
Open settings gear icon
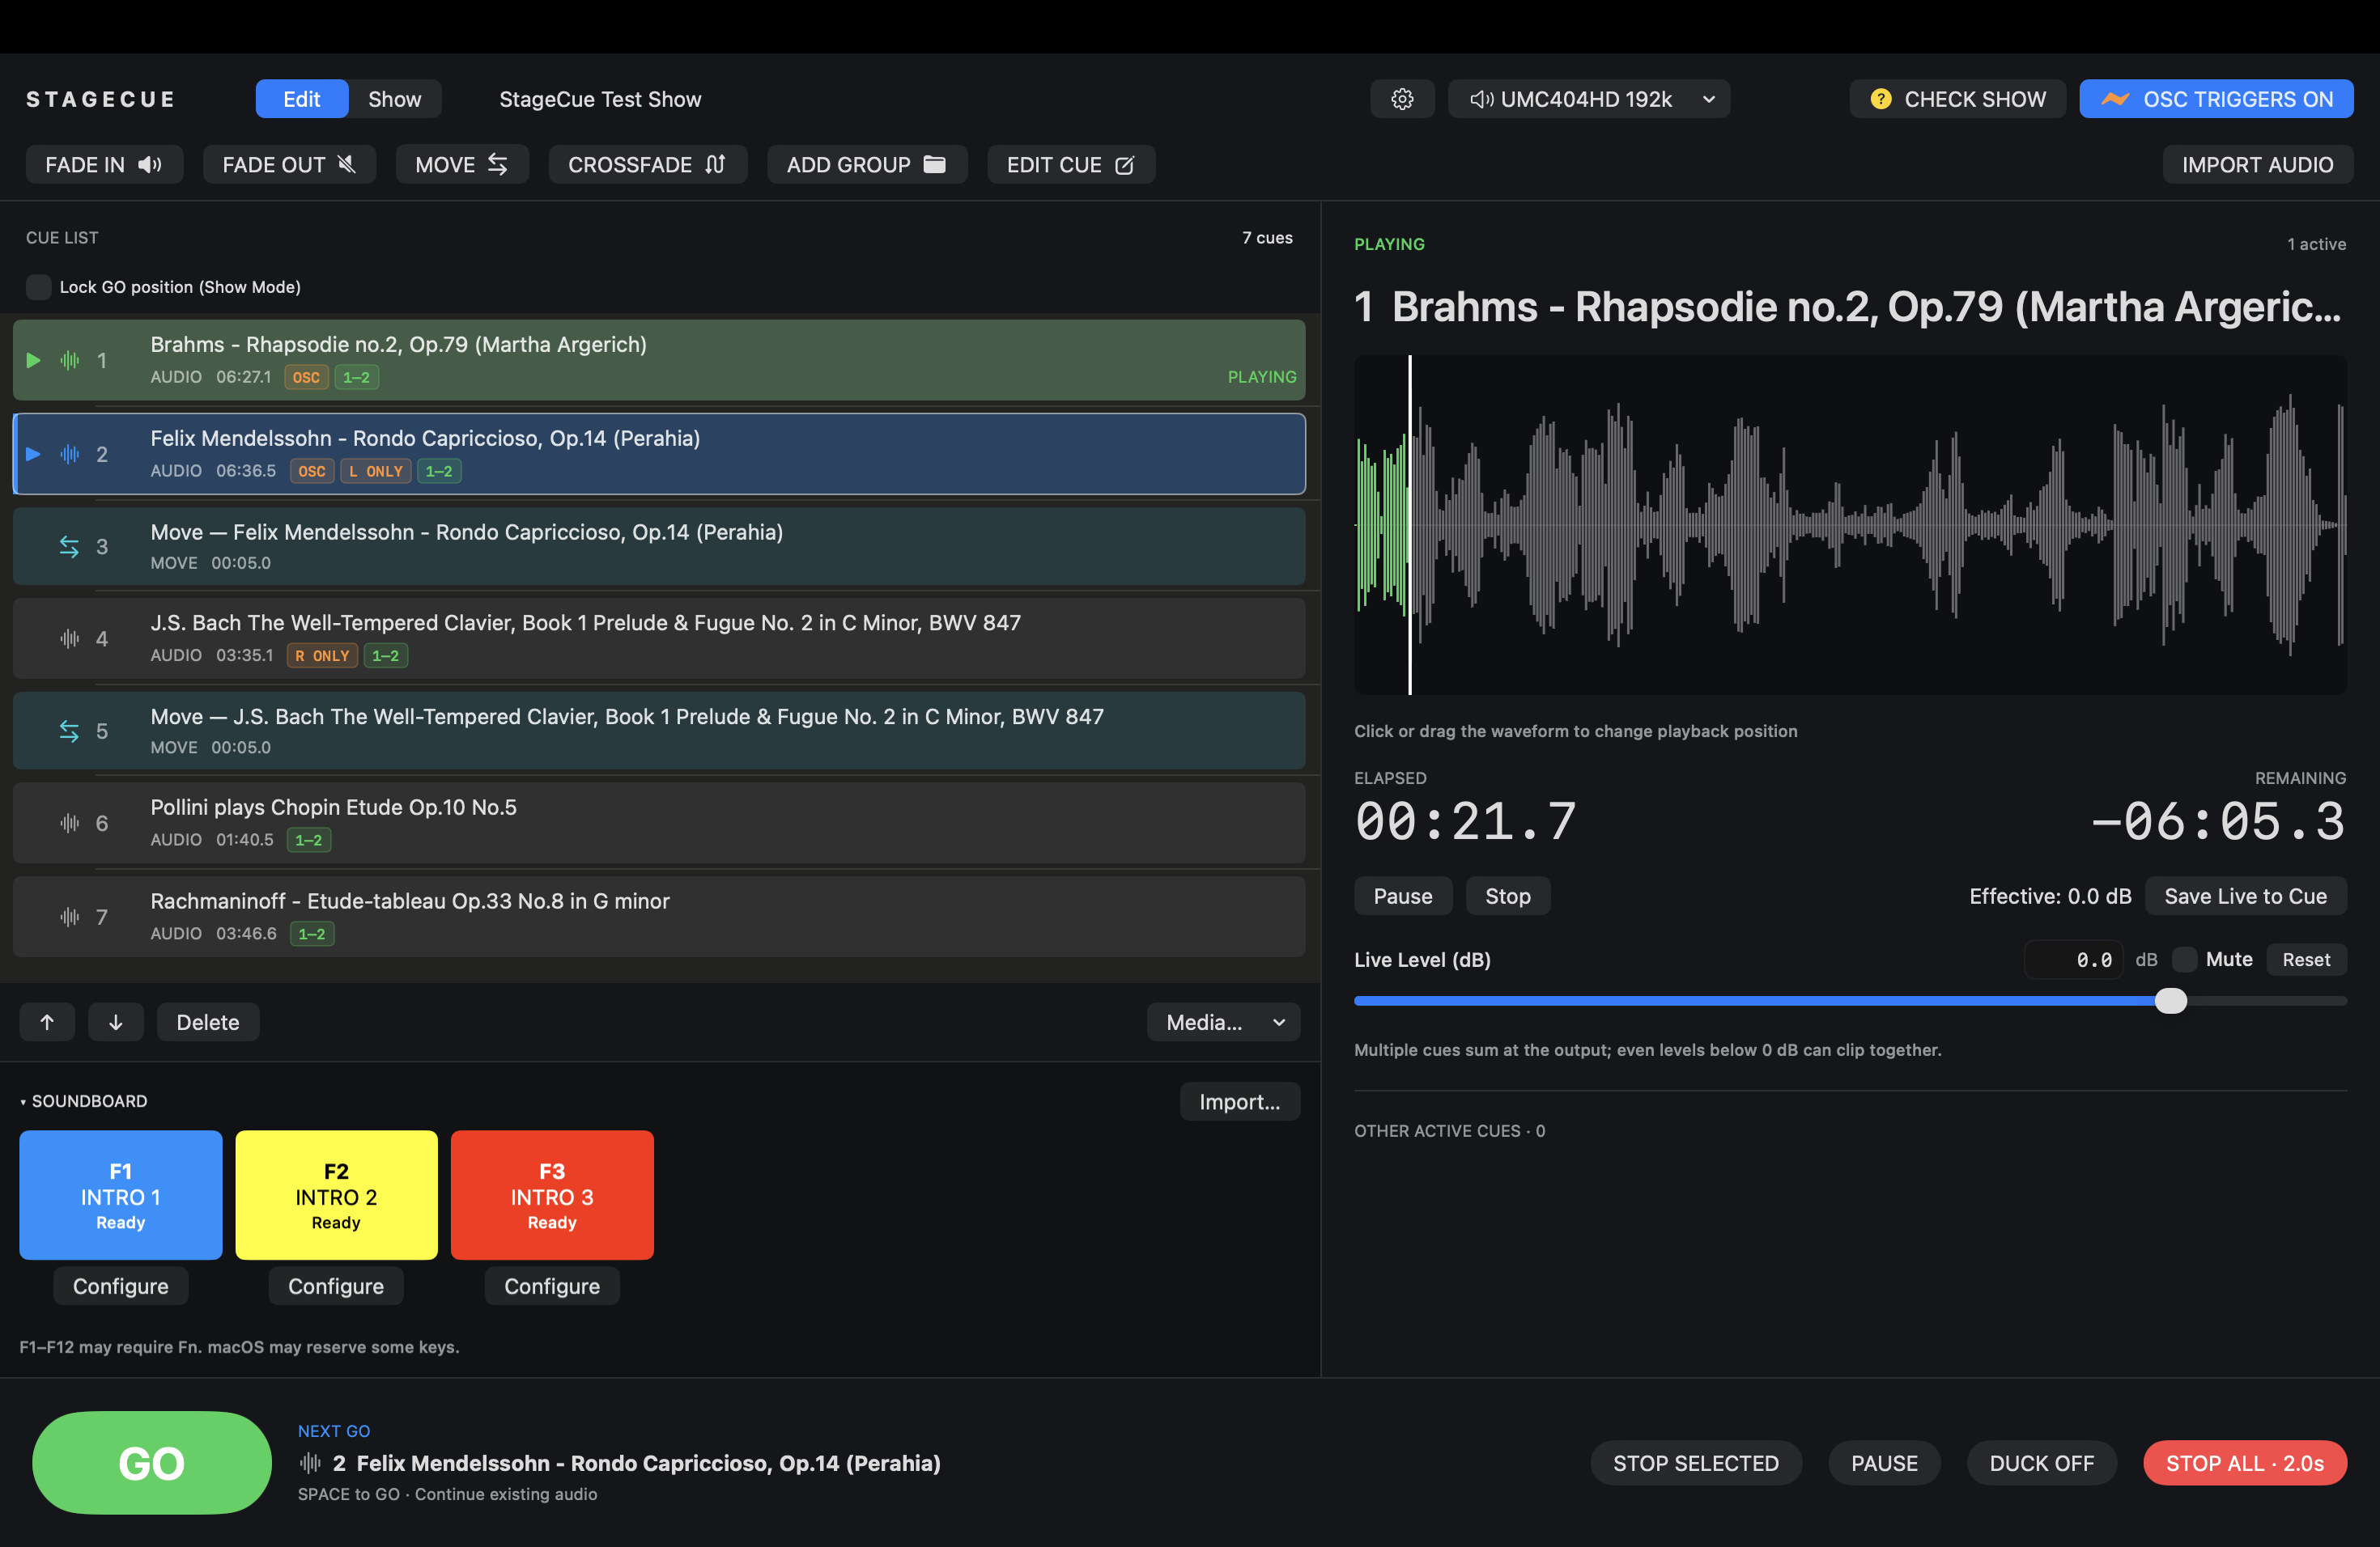[1402, 99]
